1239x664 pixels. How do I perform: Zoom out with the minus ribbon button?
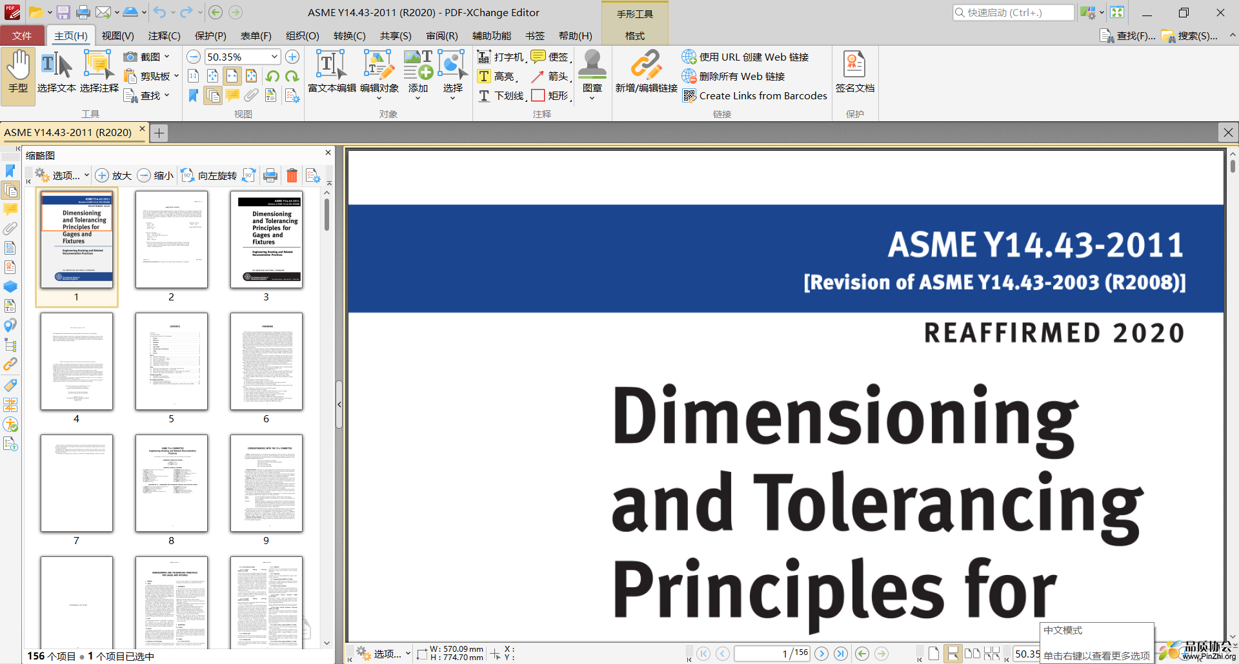coord(193,57)
